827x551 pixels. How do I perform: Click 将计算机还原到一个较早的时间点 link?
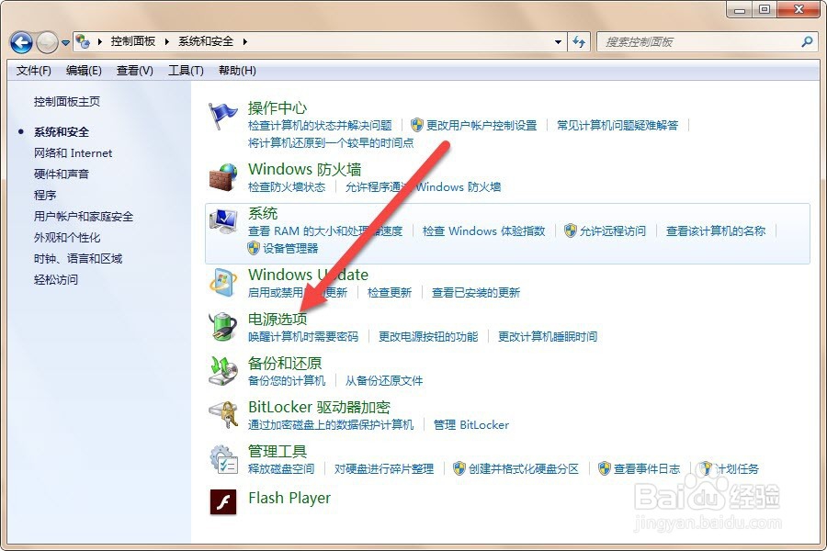(331, 142)
